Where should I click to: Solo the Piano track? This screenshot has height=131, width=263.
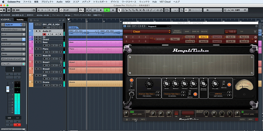click(x=40, y=49)
